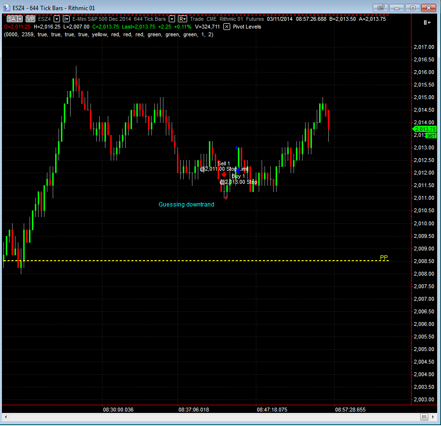
Task: Click the 08:30:00.036 time axis label
Action: (x=118, y=410)
